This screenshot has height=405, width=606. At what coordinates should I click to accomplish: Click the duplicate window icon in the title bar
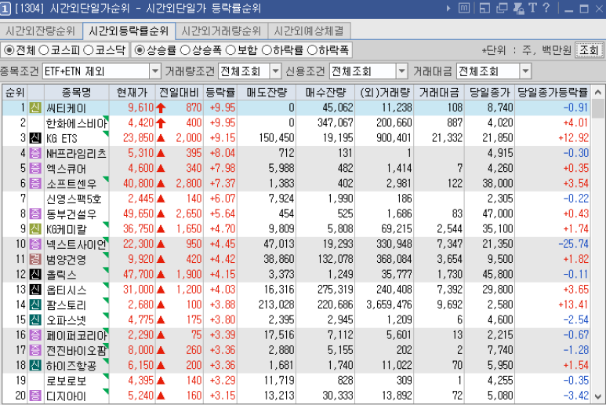501,8
